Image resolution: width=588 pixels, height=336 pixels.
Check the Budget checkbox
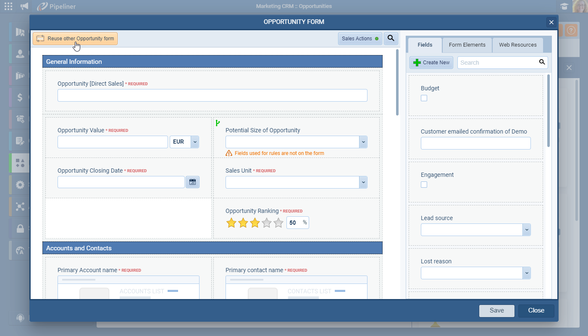pos(424,98)
